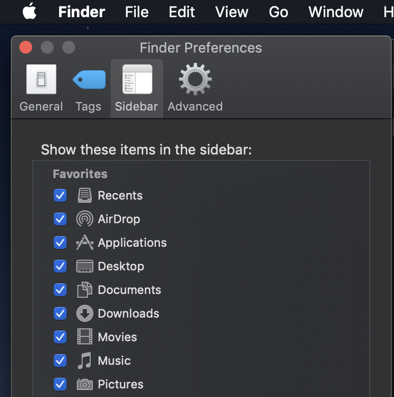This screenshot has width=394, height=397.
Task: Close the Finder Preferences window
Action: pyautogui.click(x=26, y=47)
